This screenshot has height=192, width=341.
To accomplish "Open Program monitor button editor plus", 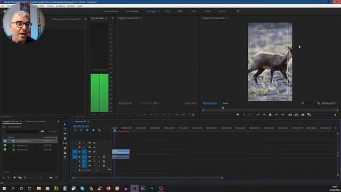I will (x=335, y=115).
